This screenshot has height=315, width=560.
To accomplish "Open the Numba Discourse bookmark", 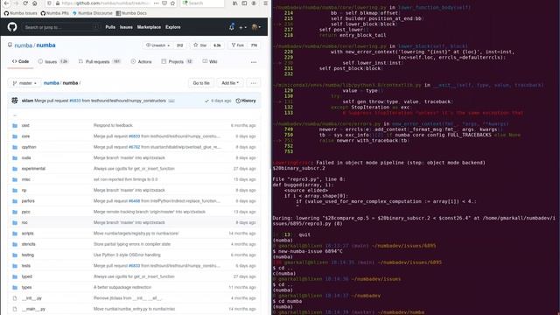I will (92, 13).
